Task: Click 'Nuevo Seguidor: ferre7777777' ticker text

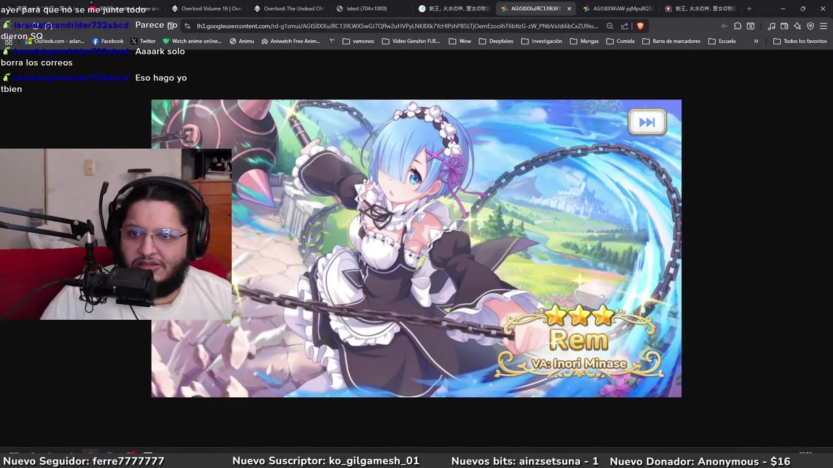Action: tap(84, 461)
